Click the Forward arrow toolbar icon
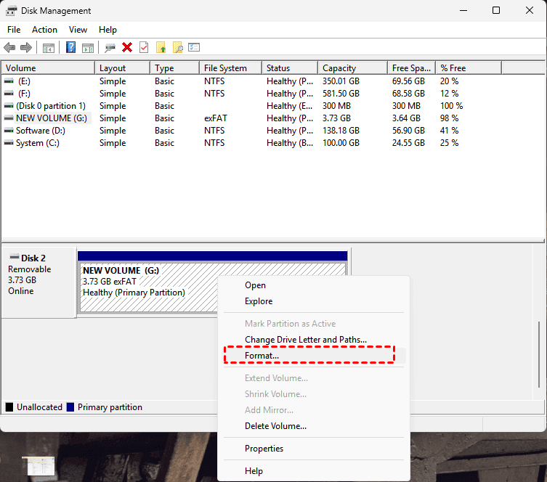 26,48
